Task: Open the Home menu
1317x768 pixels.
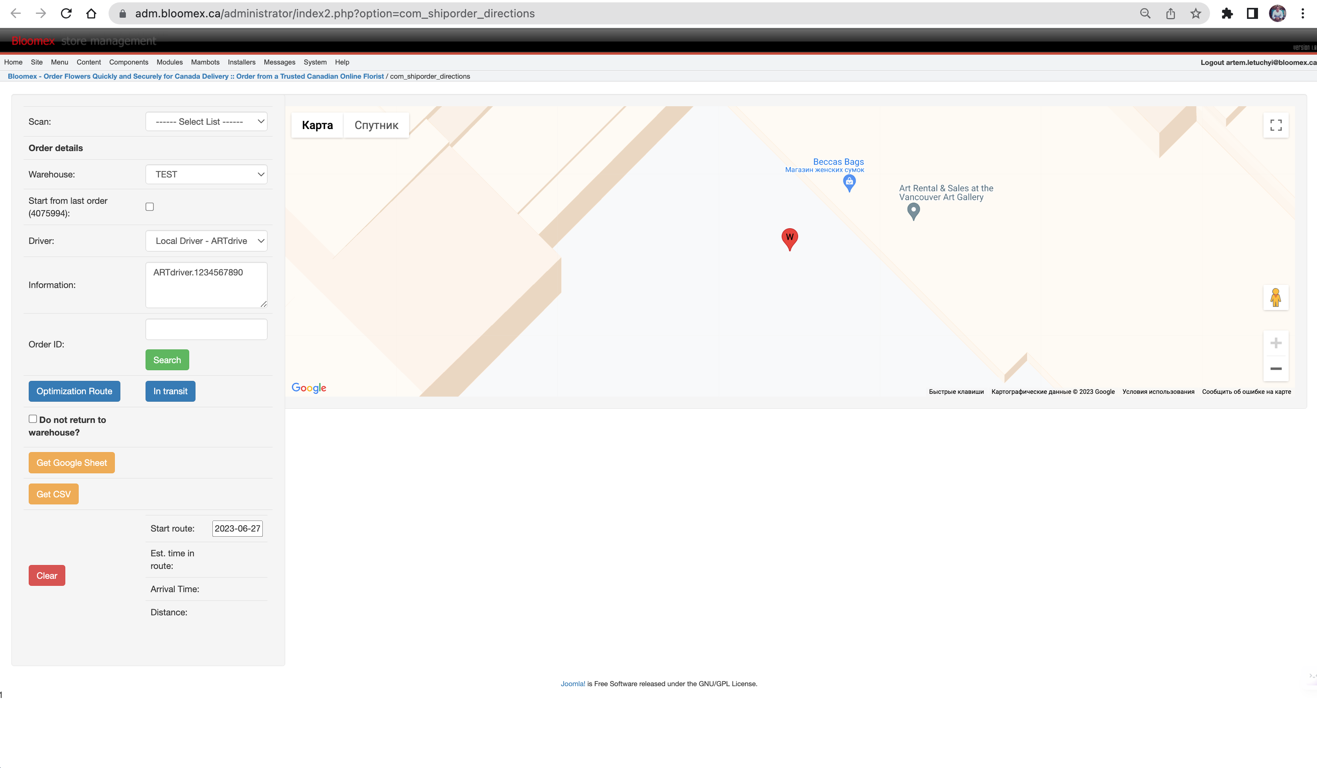Action: click(x=13, y=62)
